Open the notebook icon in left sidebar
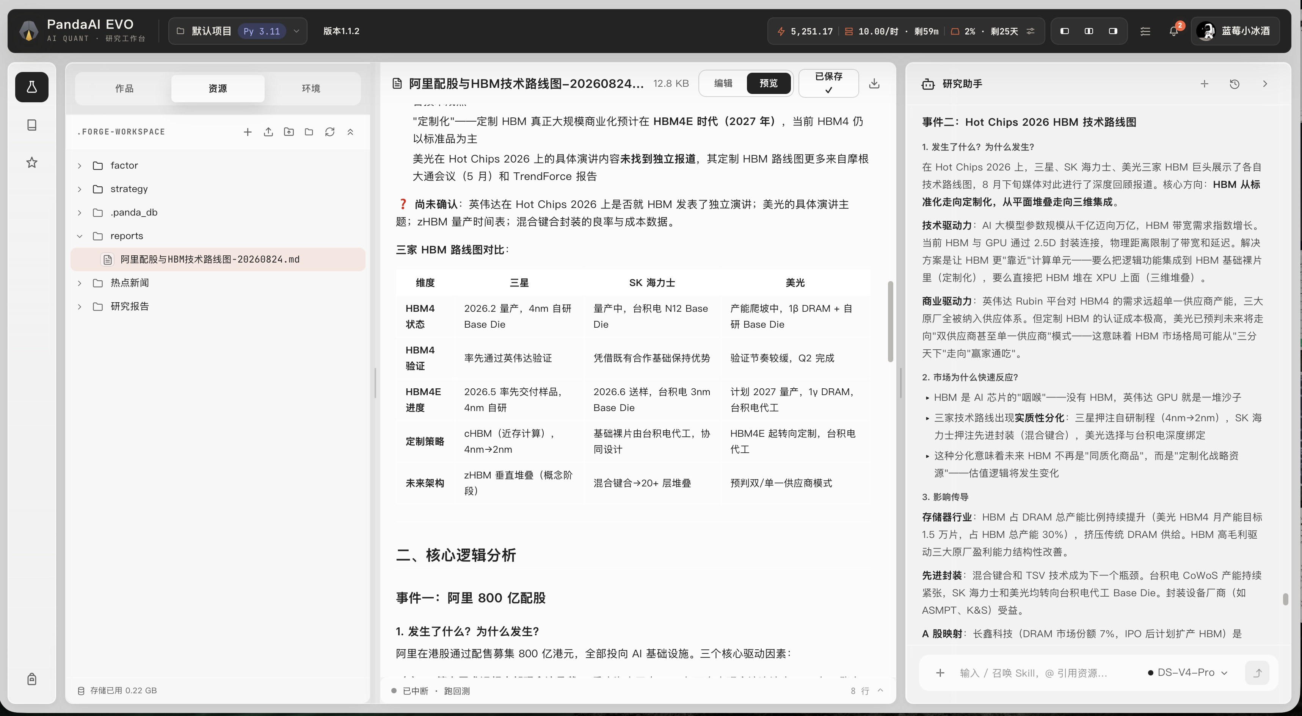Screen dimensions: 1302x716 [31, 125]
